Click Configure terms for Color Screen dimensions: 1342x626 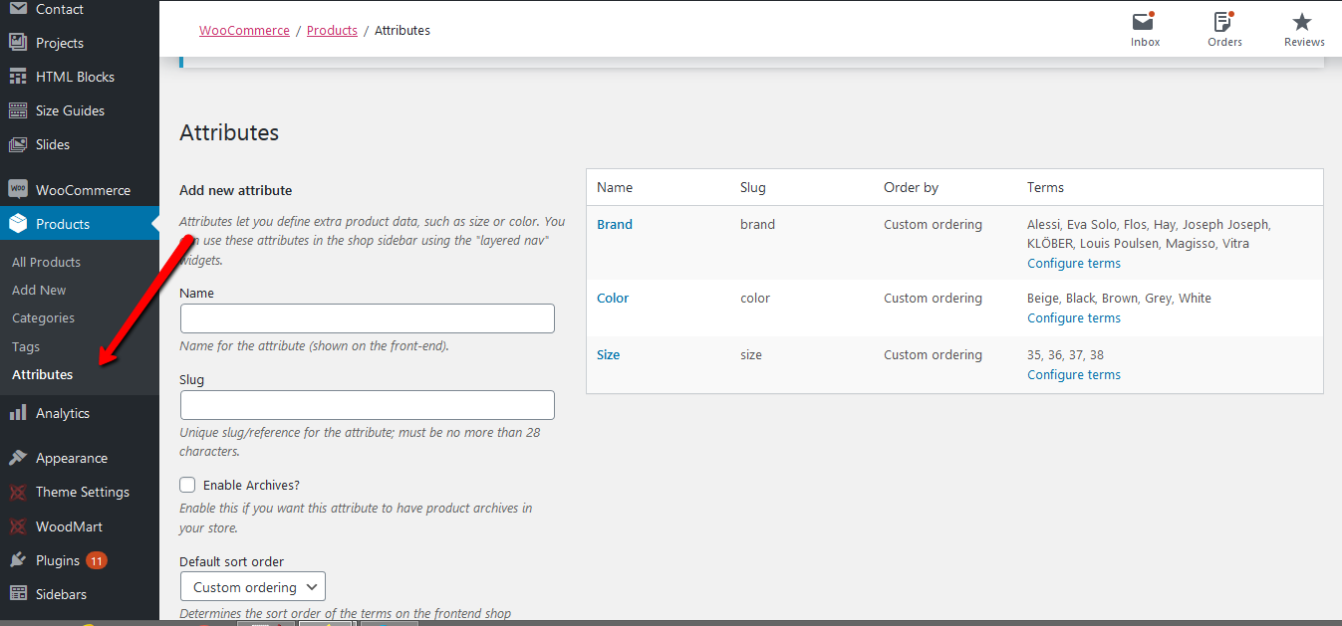1074,317
